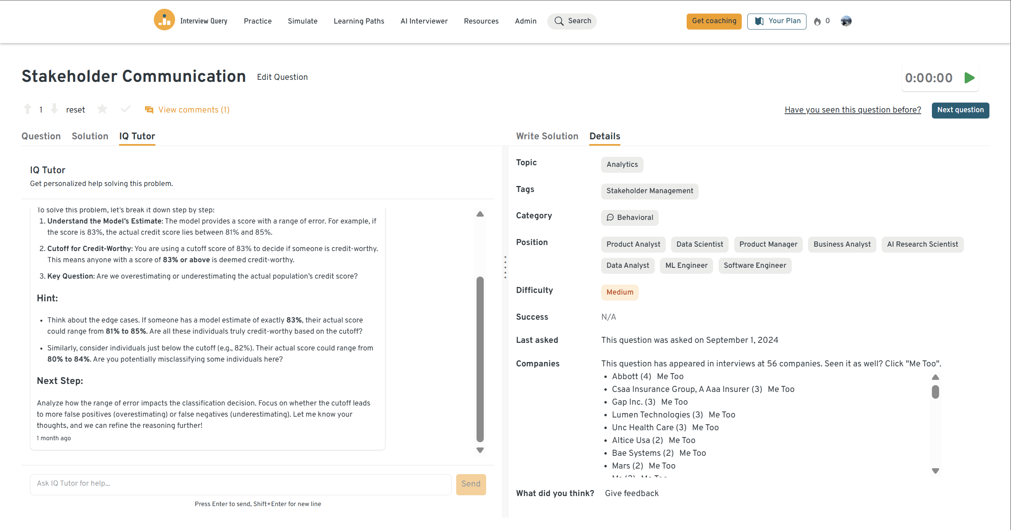Mark the question complete with the checkmark
Viewport: 1011px width, 530px height.
[x=125, y=109]
